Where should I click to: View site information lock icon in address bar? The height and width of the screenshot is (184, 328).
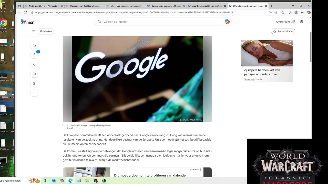[32, 12]
